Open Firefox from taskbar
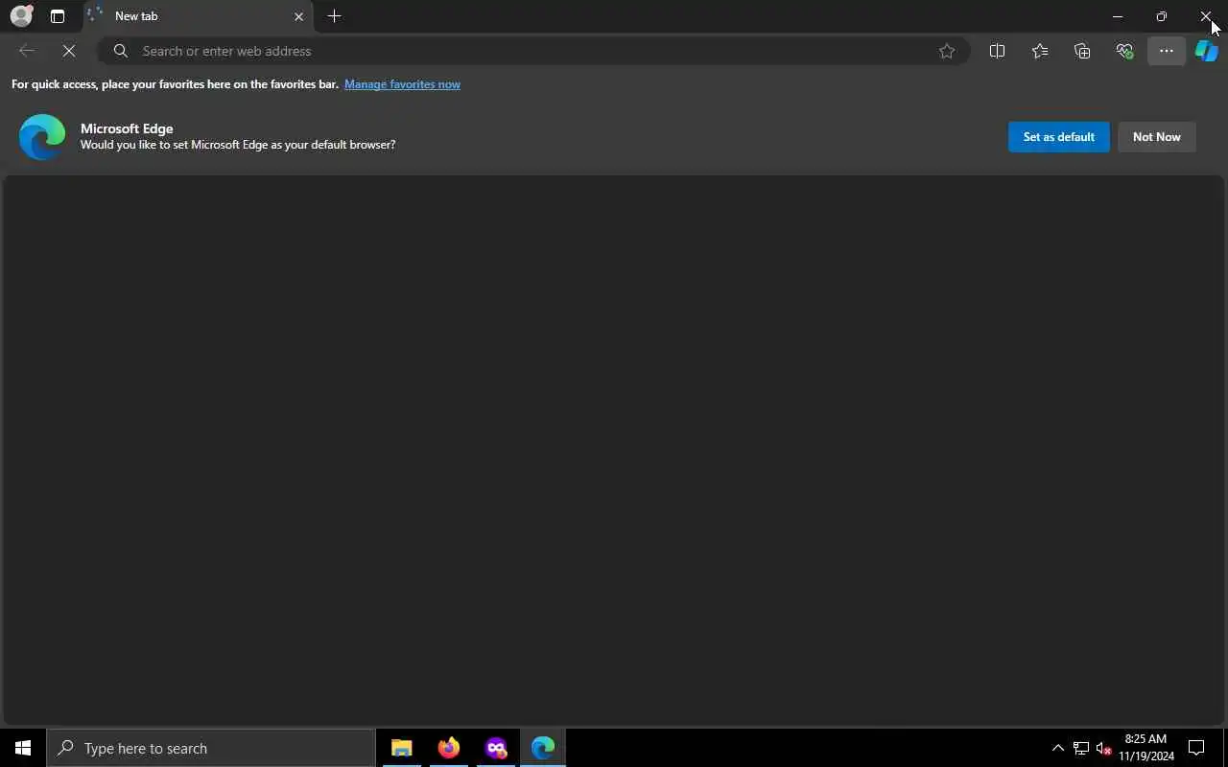The image size is (1228, 767). (448, 748)
